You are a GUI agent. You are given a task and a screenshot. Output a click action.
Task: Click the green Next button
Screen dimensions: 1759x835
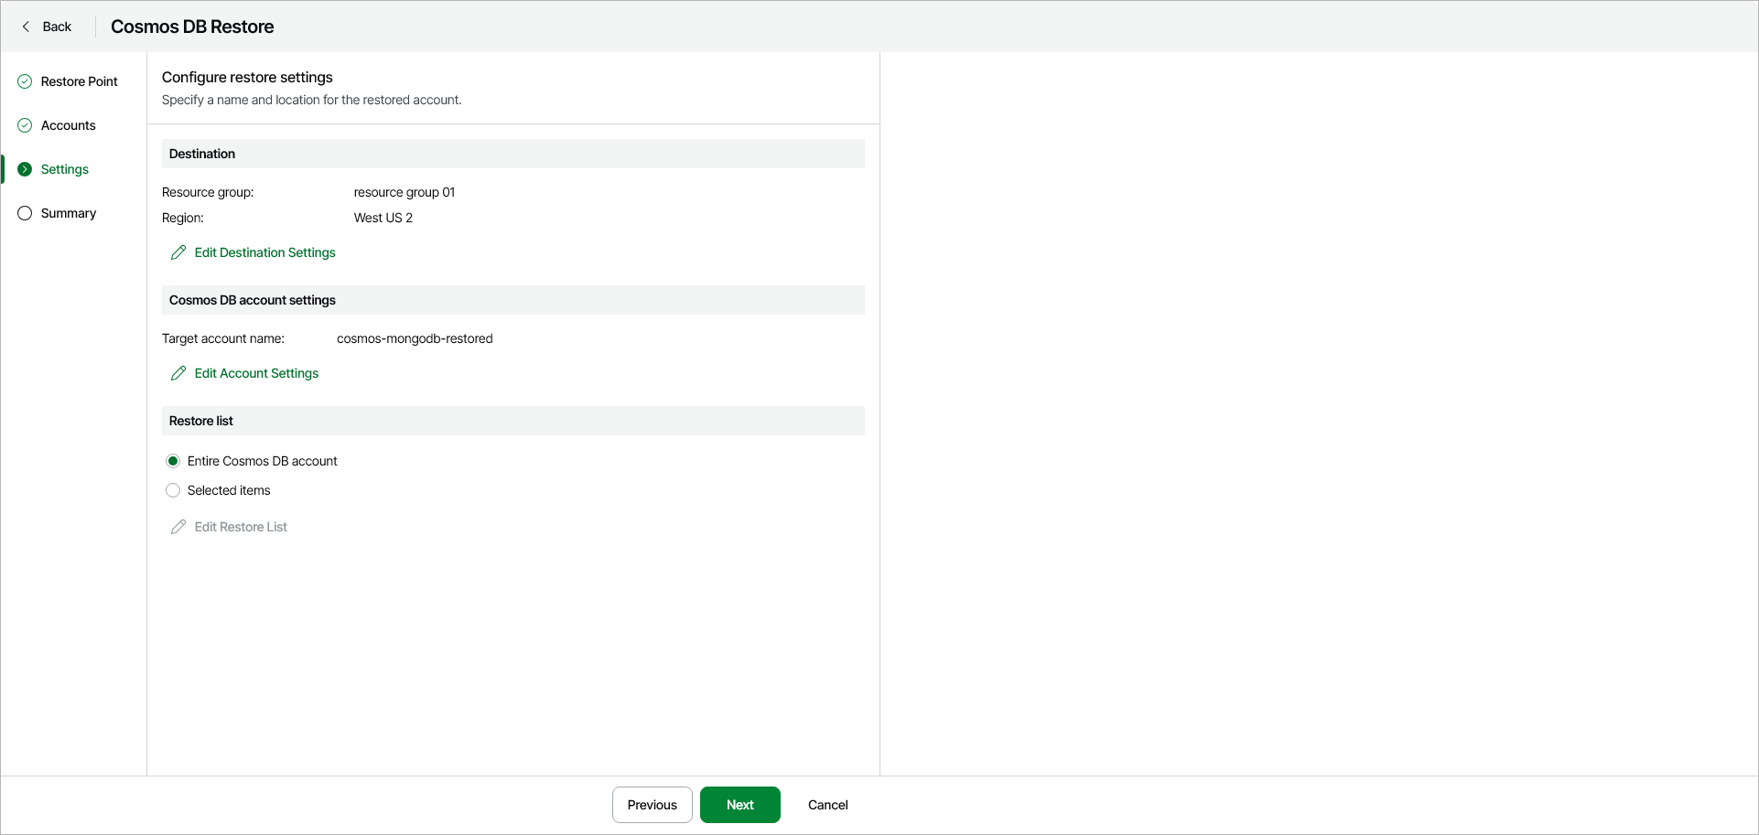click(740, 805)
